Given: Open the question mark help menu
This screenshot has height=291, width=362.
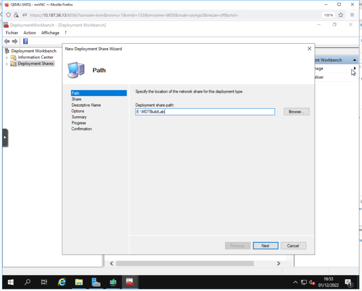Looking at the screenshot, I should 66,33.
